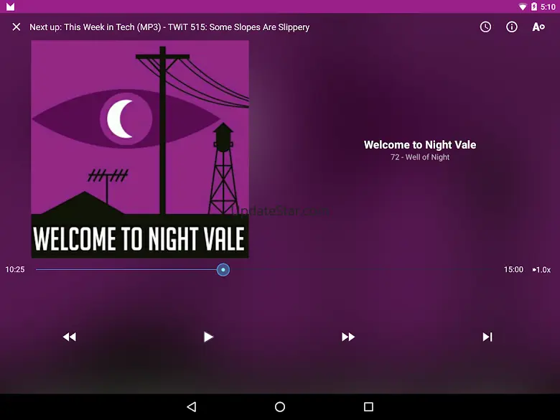
Task: Play the episode
Action: 208,337
